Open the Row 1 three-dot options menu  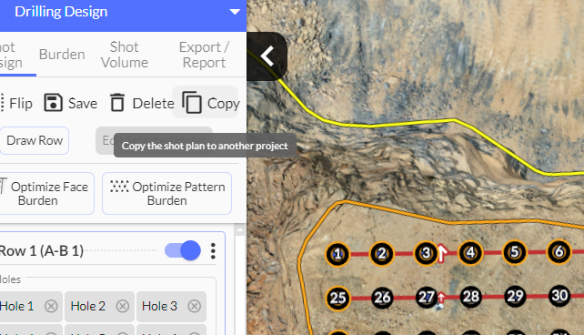(213, 251)
